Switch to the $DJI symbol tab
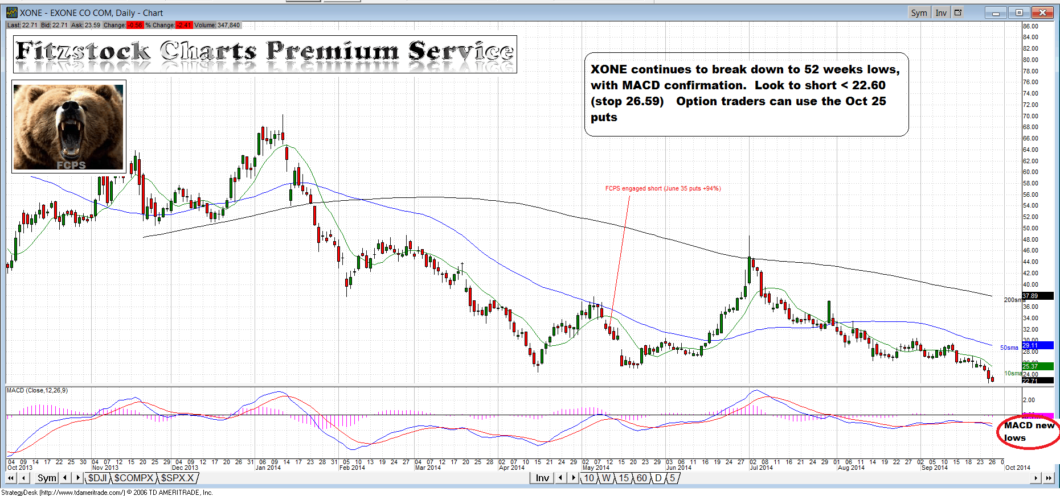This screenshot has width=1060, height=496. tap(97, 478)
